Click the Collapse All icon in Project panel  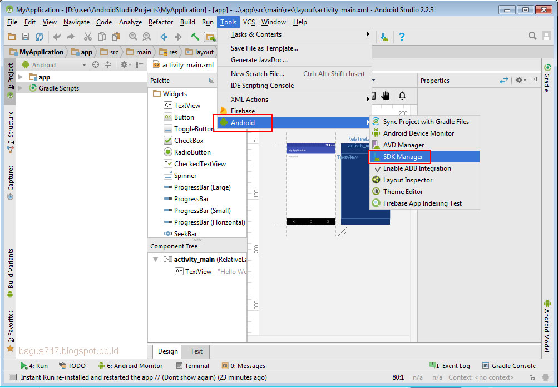(107, 64)
